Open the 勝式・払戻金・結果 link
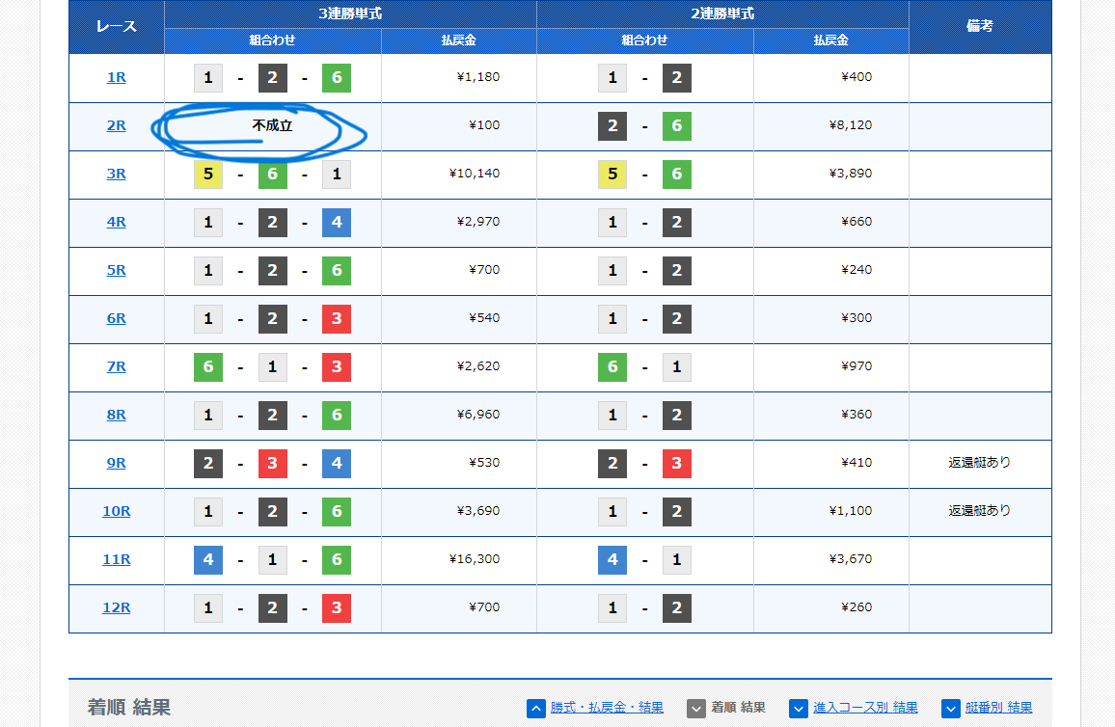This screenshot has width=1115, height=727. pos(607,708)
